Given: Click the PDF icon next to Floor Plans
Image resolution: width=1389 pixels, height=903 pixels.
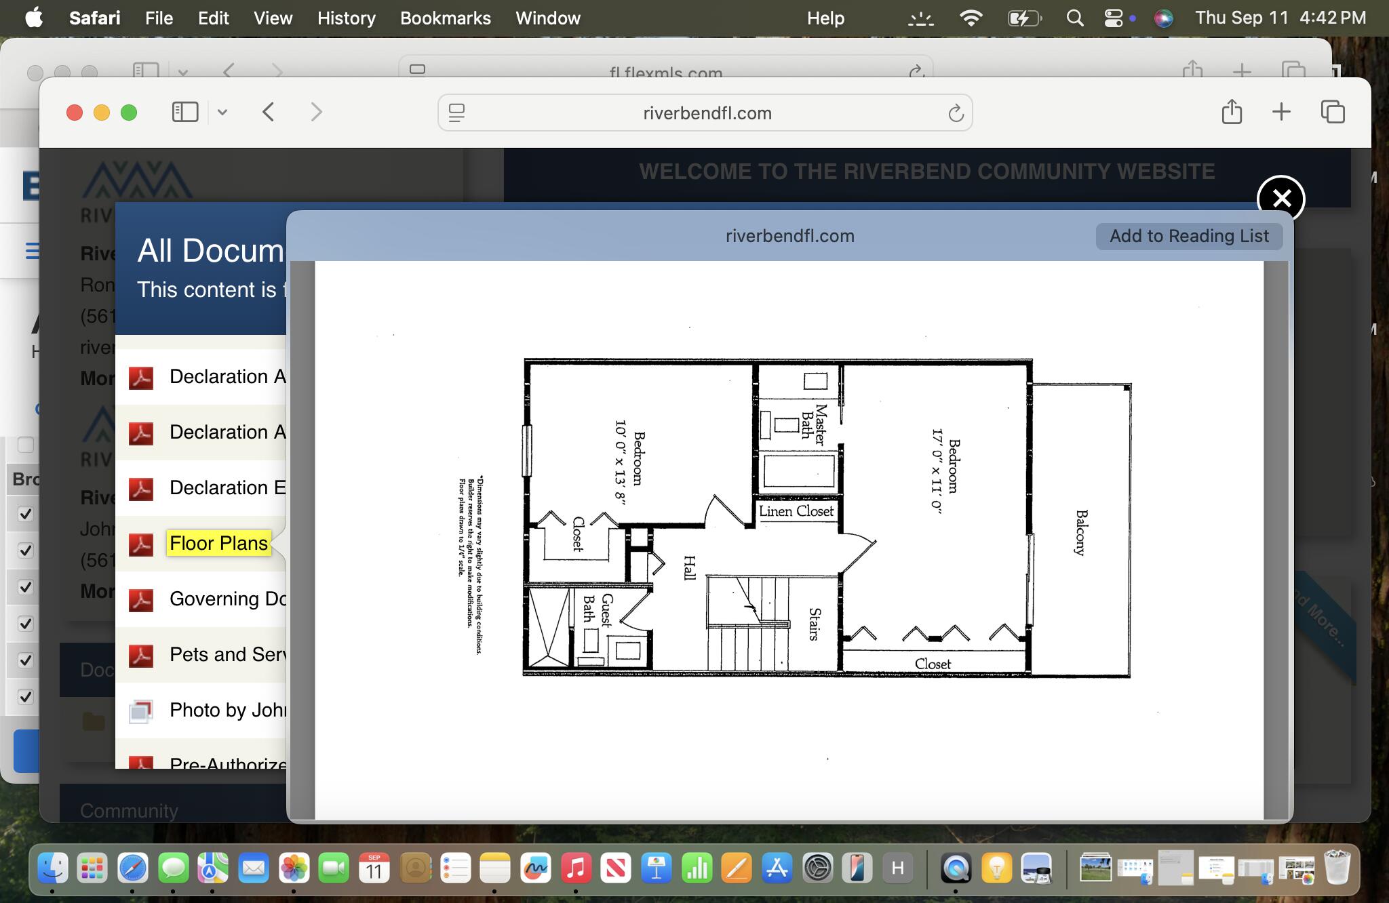Looking at the screenshot, I should [140, 544].
